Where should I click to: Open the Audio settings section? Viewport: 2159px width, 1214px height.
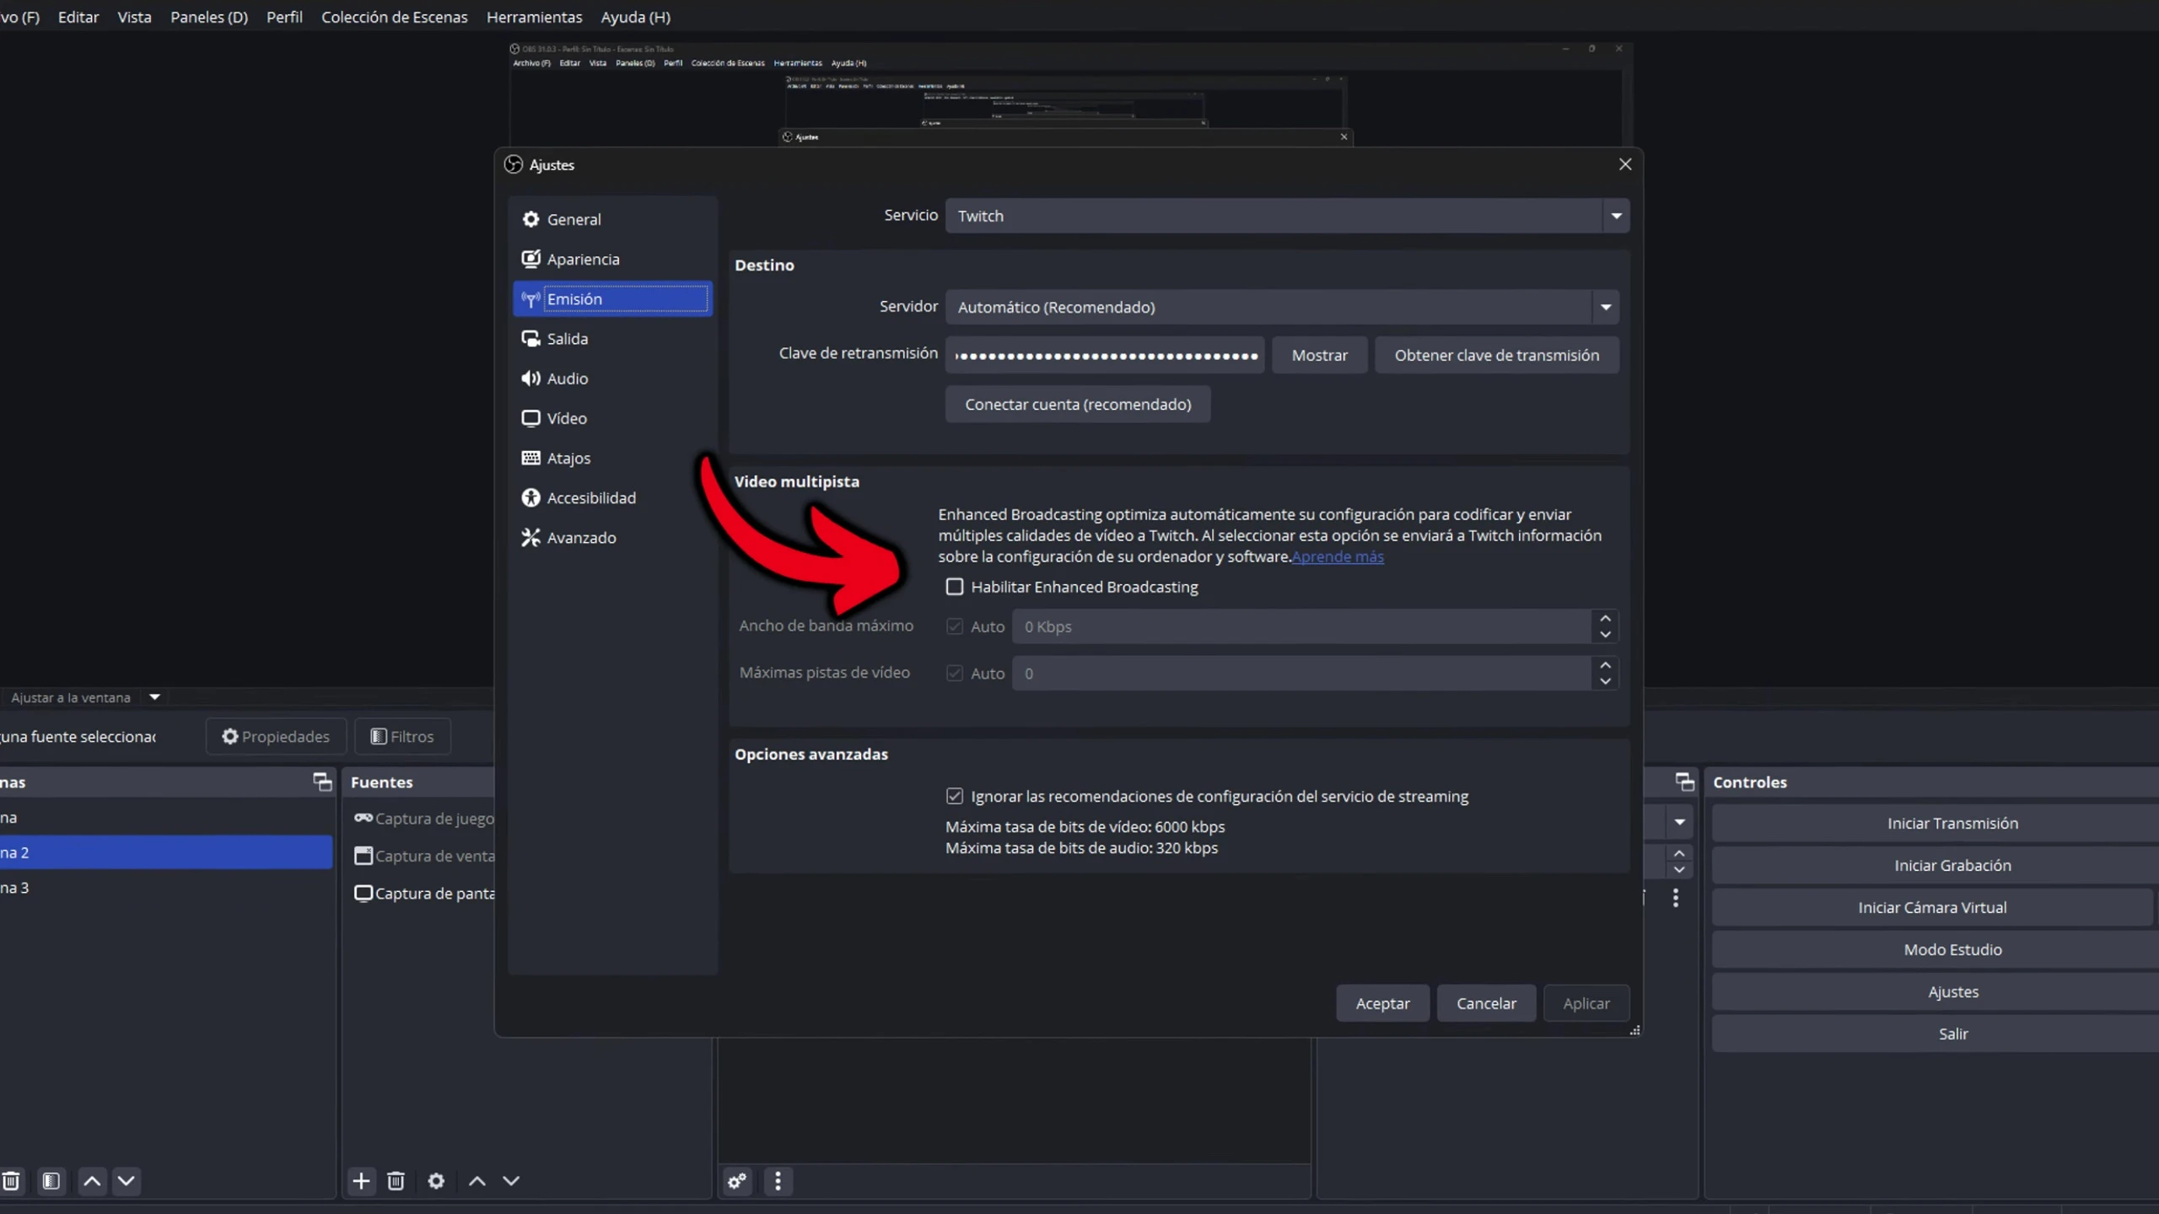click(x=613, y=378)
